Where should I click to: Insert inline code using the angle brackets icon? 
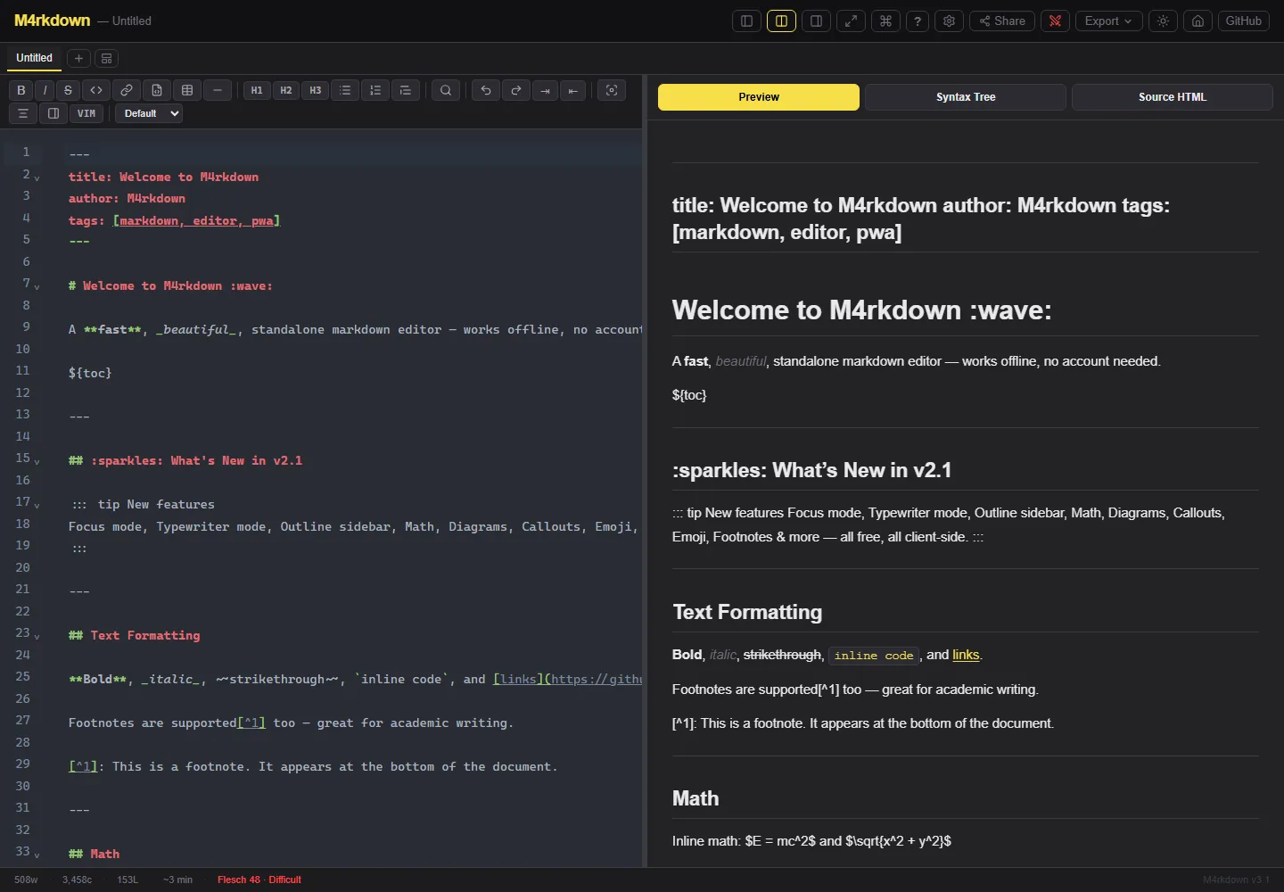click(96, 90)
